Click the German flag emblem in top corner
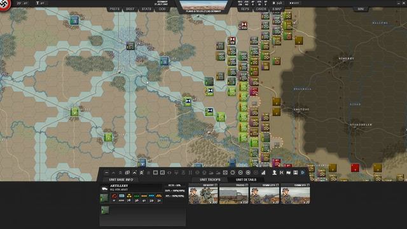The width and height of the screenshot is (407, 229). (x=4, y=4)
